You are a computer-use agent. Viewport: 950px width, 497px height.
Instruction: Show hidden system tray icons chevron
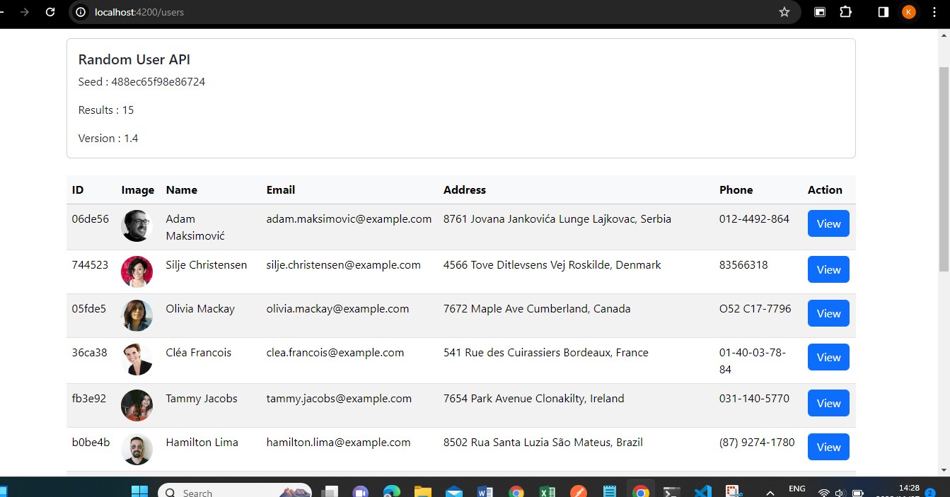[770, 492]
